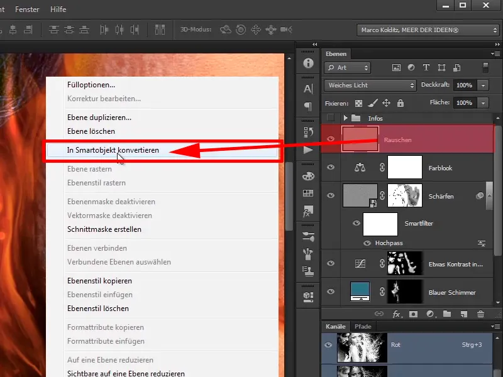Open the Ebenen panel flyout menu

495,53
